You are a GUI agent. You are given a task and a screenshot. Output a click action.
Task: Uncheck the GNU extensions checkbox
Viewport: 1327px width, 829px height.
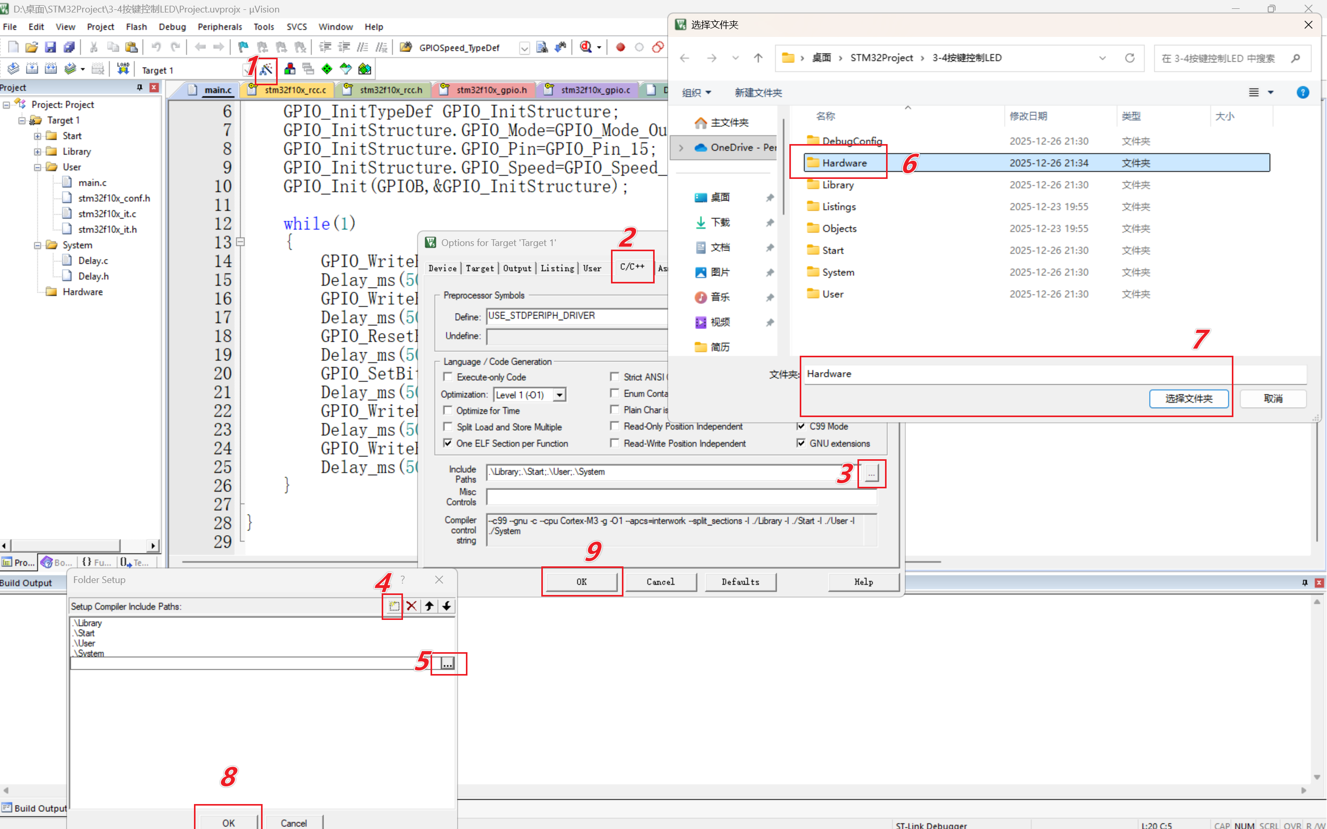point(801,443)
